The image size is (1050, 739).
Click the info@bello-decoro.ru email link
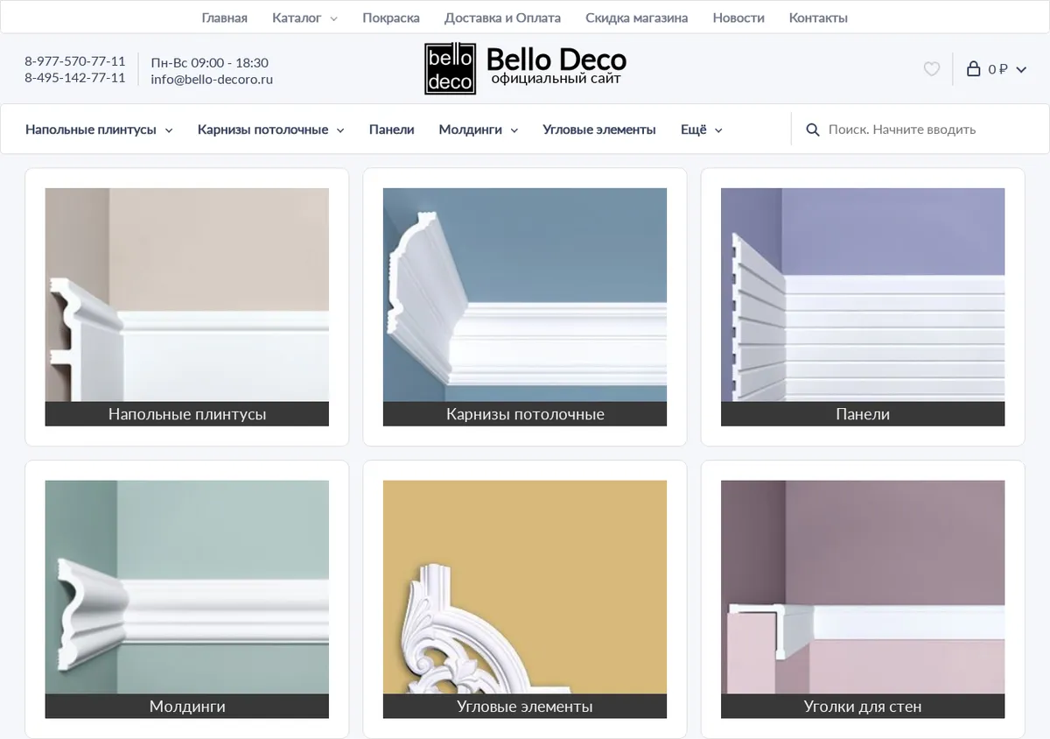(x=212, y=79)
